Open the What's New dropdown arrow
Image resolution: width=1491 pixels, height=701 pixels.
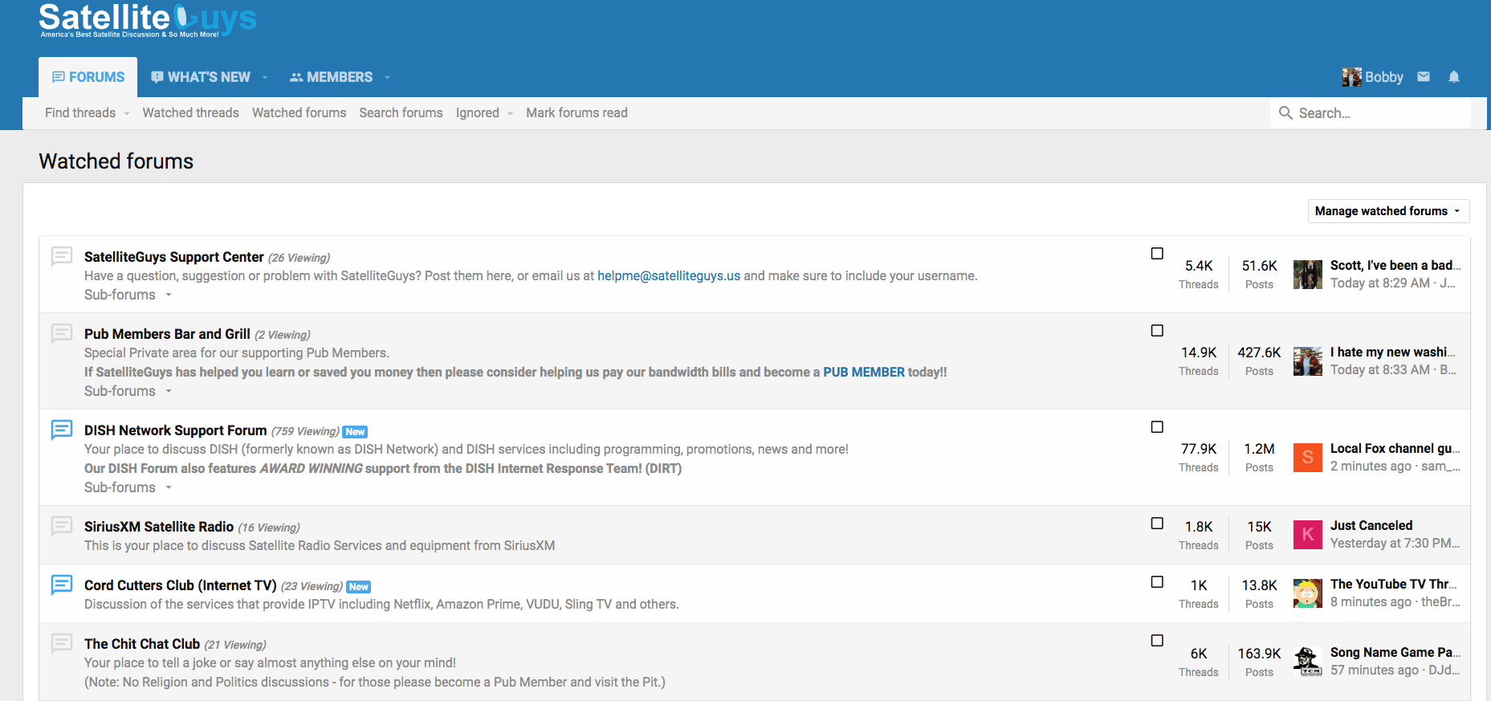pos(265,78)
